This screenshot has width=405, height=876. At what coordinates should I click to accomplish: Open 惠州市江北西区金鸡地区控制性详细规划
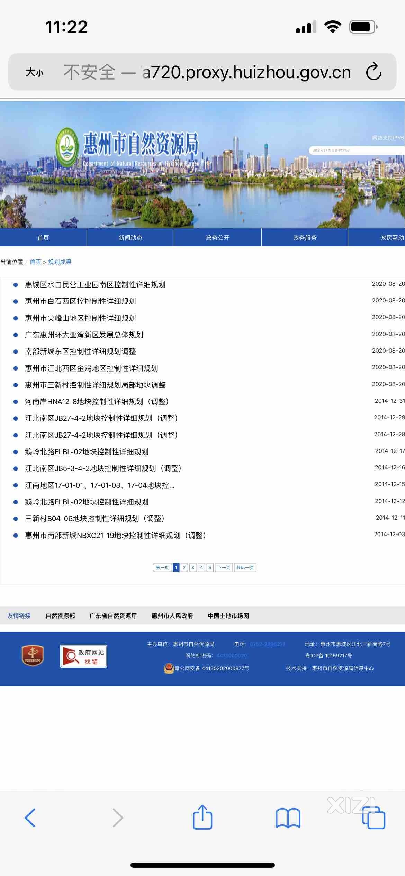pyautogui.click(x=91, y=368)
